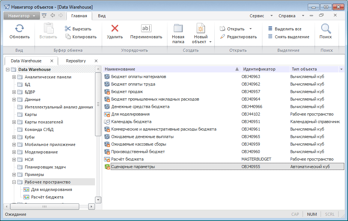Select the Data Warehouse document tab
The height and width of the screenshot is (221, 348).
pyautogui.click(x=26, y=61)
